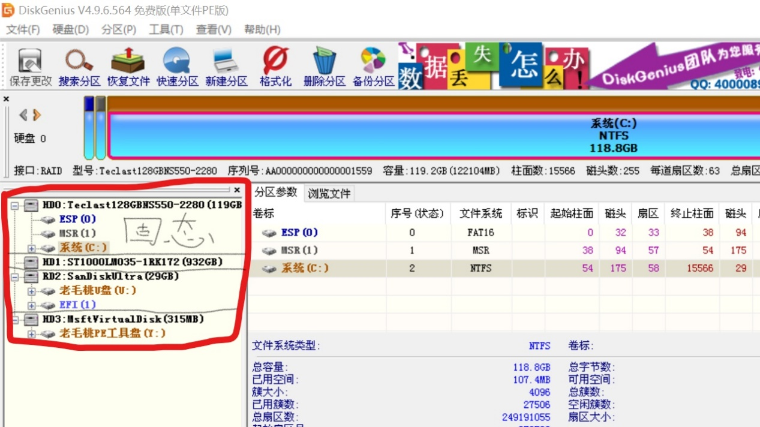Click the 总容量 118.8GB value
This screenshot has width=760, height=427.
(531, 367)
